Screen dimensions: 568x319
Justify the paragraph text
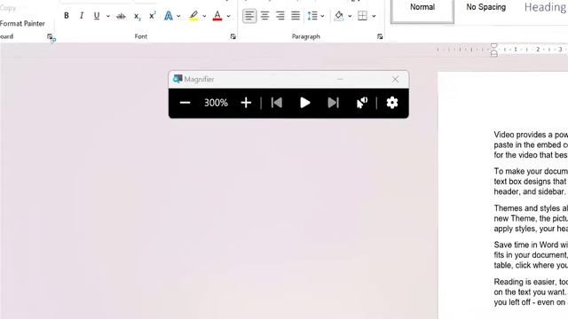296,16
